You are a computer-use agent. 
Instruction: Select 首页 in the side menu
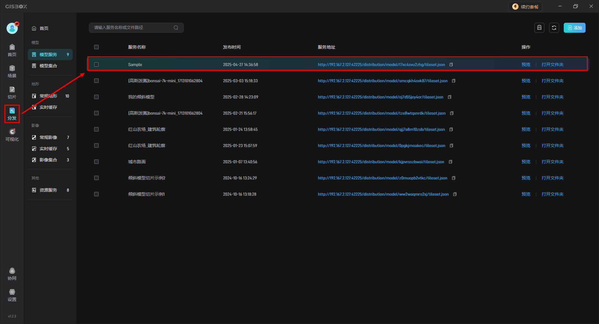(50, 28)
